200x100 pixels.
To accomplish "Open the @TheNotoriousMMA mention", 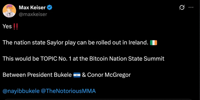I will point(68,91).
